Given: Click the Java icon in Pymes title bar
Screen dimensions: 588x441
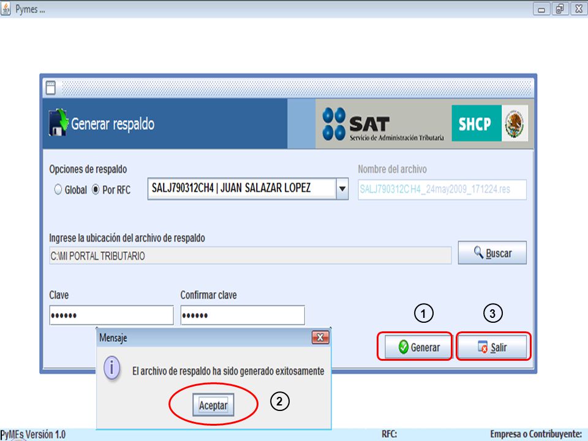Looking at the screenshot, I should pos(6,9).
